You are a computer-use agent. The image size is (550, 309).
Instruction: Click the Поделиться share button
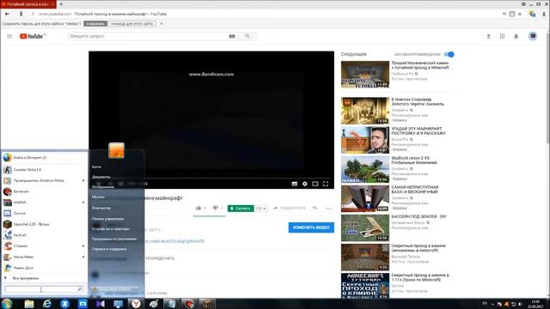(x=290, y=208)
